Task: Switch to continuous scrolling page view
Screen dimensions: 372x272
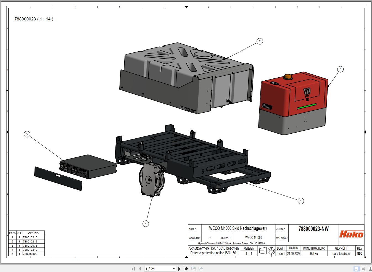Action: 363,269
